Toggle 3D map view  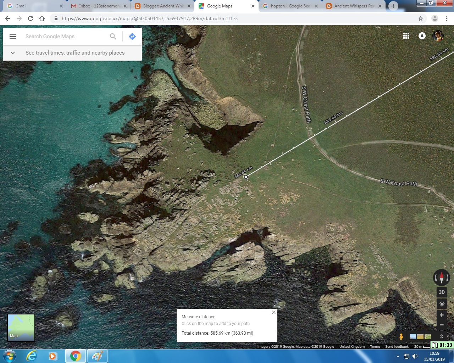coord(441,292)
